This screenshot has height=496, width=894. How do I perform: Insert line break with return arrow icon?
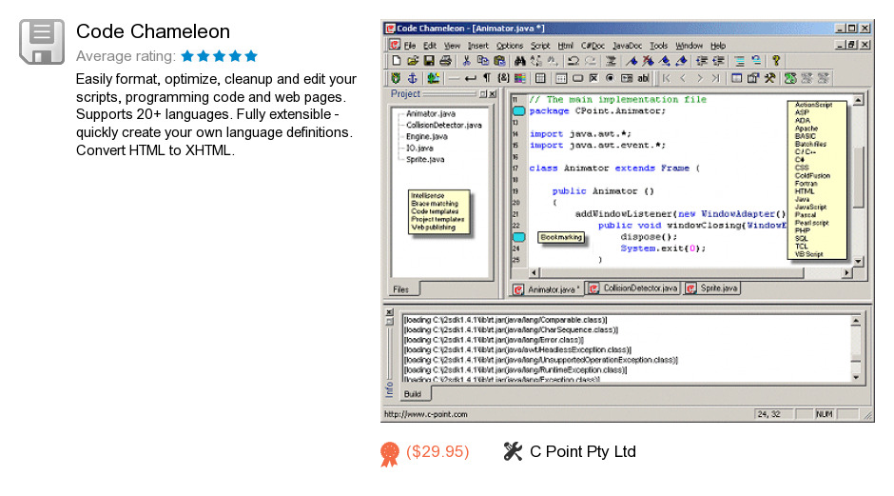[x=470, y=78]
